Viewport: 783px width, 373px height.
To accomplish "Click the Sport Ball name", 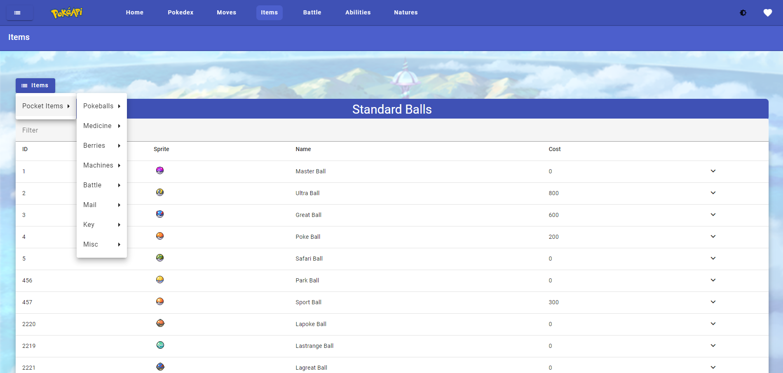I will (309, 303).
